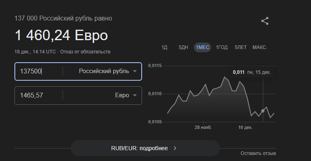Select the 5ДН chart period
This screenshot has width=311, height=161.
(183, 47)
